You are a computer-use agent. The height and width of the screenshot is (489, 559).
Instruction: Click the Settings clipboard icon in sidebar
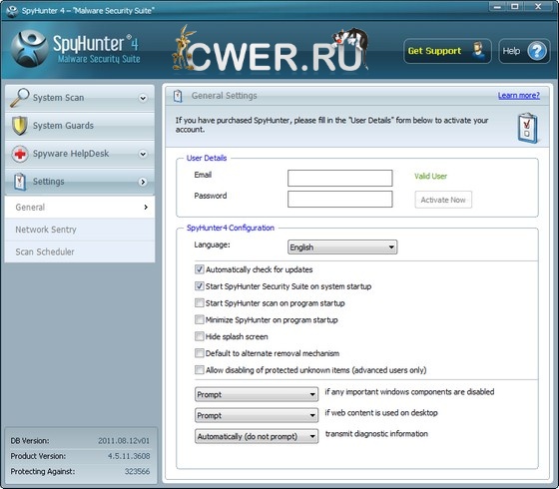[x=20, y=182]
